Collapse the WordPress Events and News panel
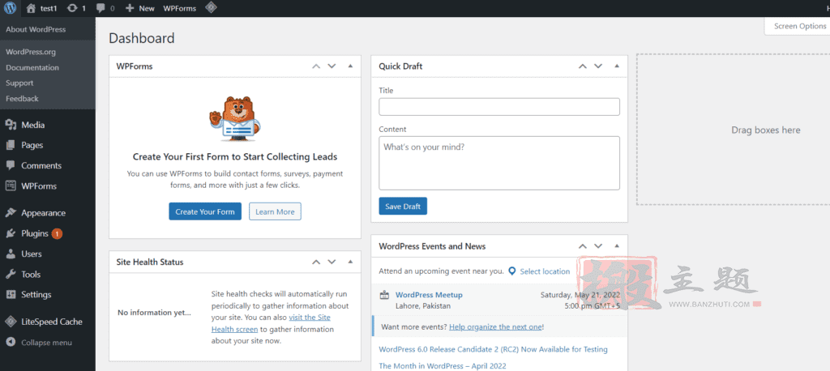Screen dimensions: 830x371 [617, 246]
